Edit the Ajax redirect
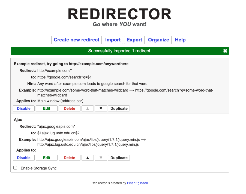The height and width of the screenshot is (194, 246). [47, 158]
